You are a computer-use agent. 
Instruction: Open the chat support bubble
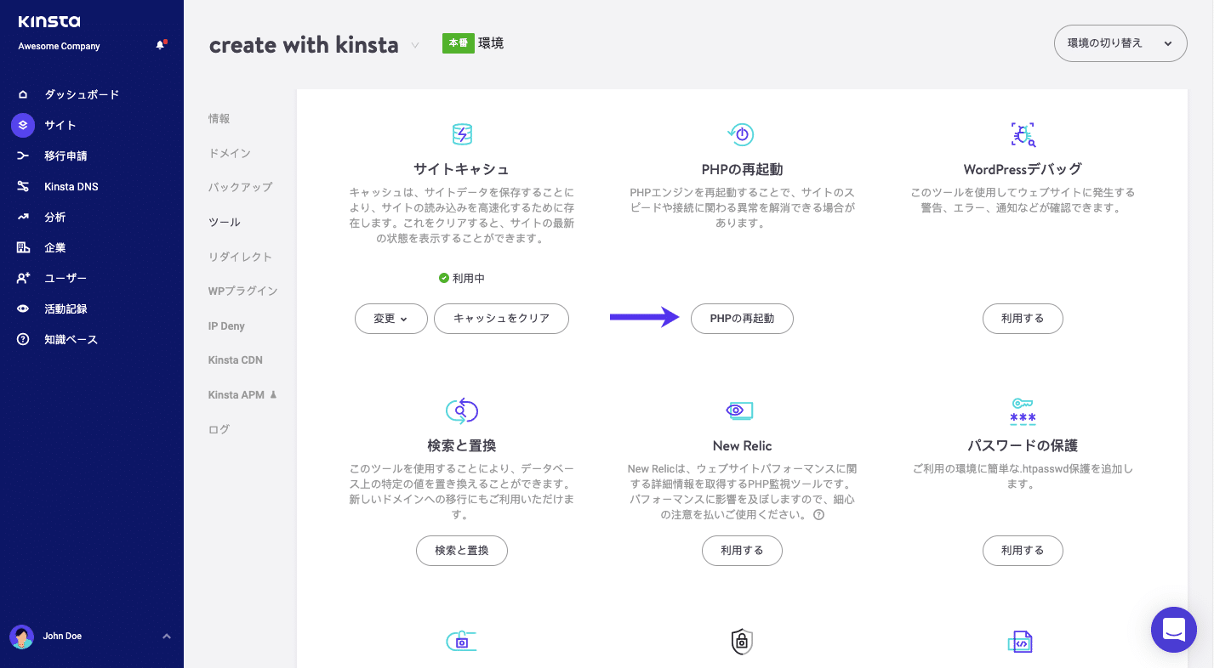click(1174, 630)
